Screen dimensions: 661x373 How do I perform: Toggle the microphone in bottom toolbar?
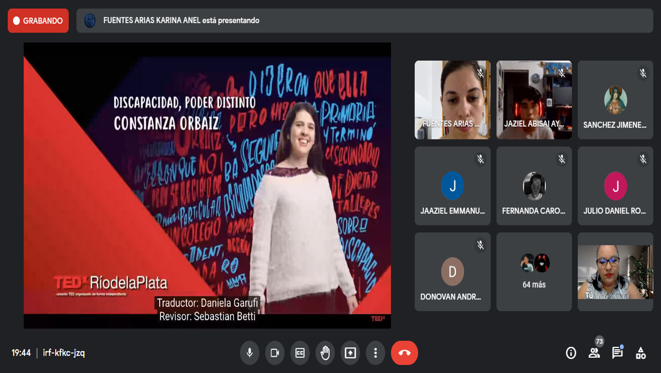click(250, 353)
